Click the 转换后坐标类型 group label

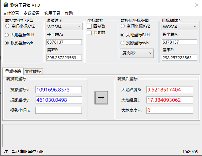coord(135,21)
